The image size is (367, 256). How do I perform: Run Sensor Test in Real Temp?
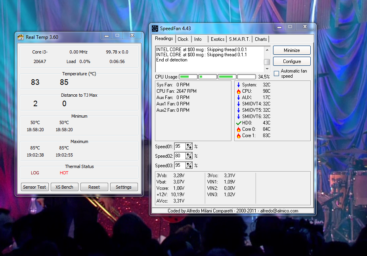pos(34,187)
